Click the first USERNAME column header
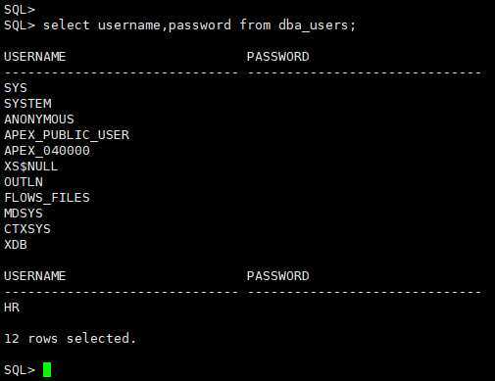Screen dimensions: 495x381 click(35, 57)
